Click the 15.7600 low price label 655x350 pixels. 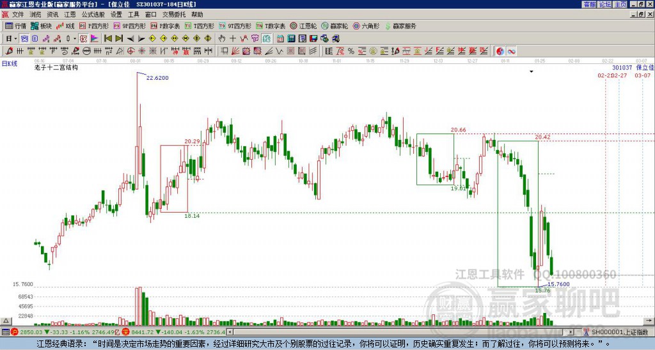(x=558, y=284)
